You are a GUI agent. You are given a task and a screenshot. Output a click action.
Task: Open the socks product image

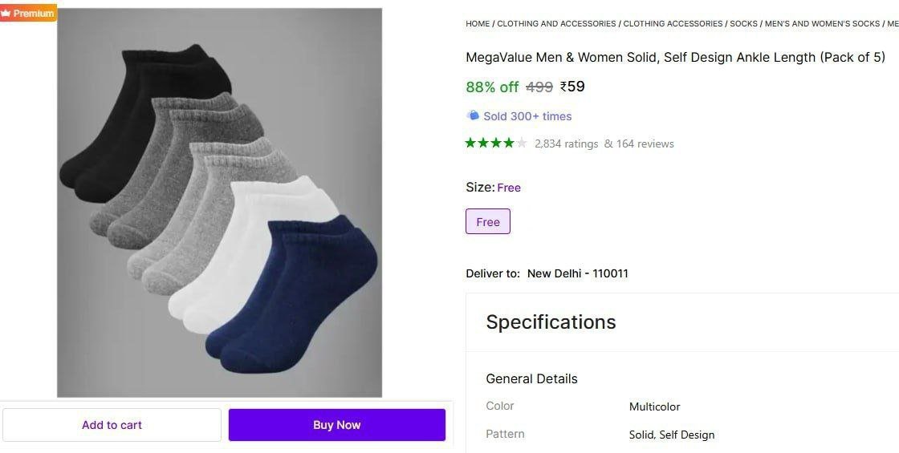(x=219, y=202)
